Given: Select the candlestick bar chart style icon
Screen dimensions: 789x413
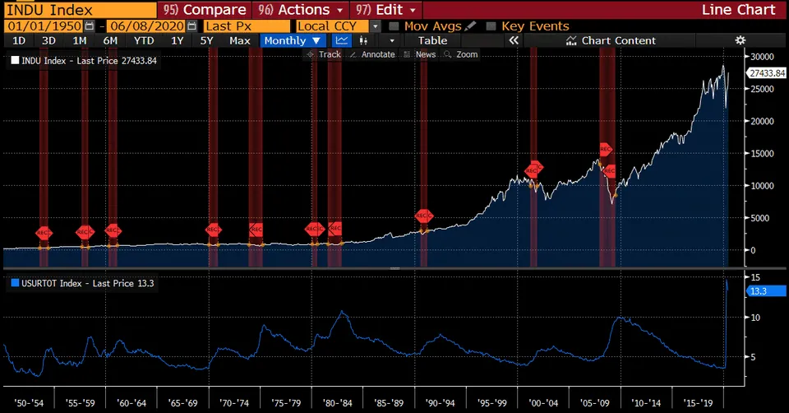Looking at the screenshot, I should (x=362, y=41).
